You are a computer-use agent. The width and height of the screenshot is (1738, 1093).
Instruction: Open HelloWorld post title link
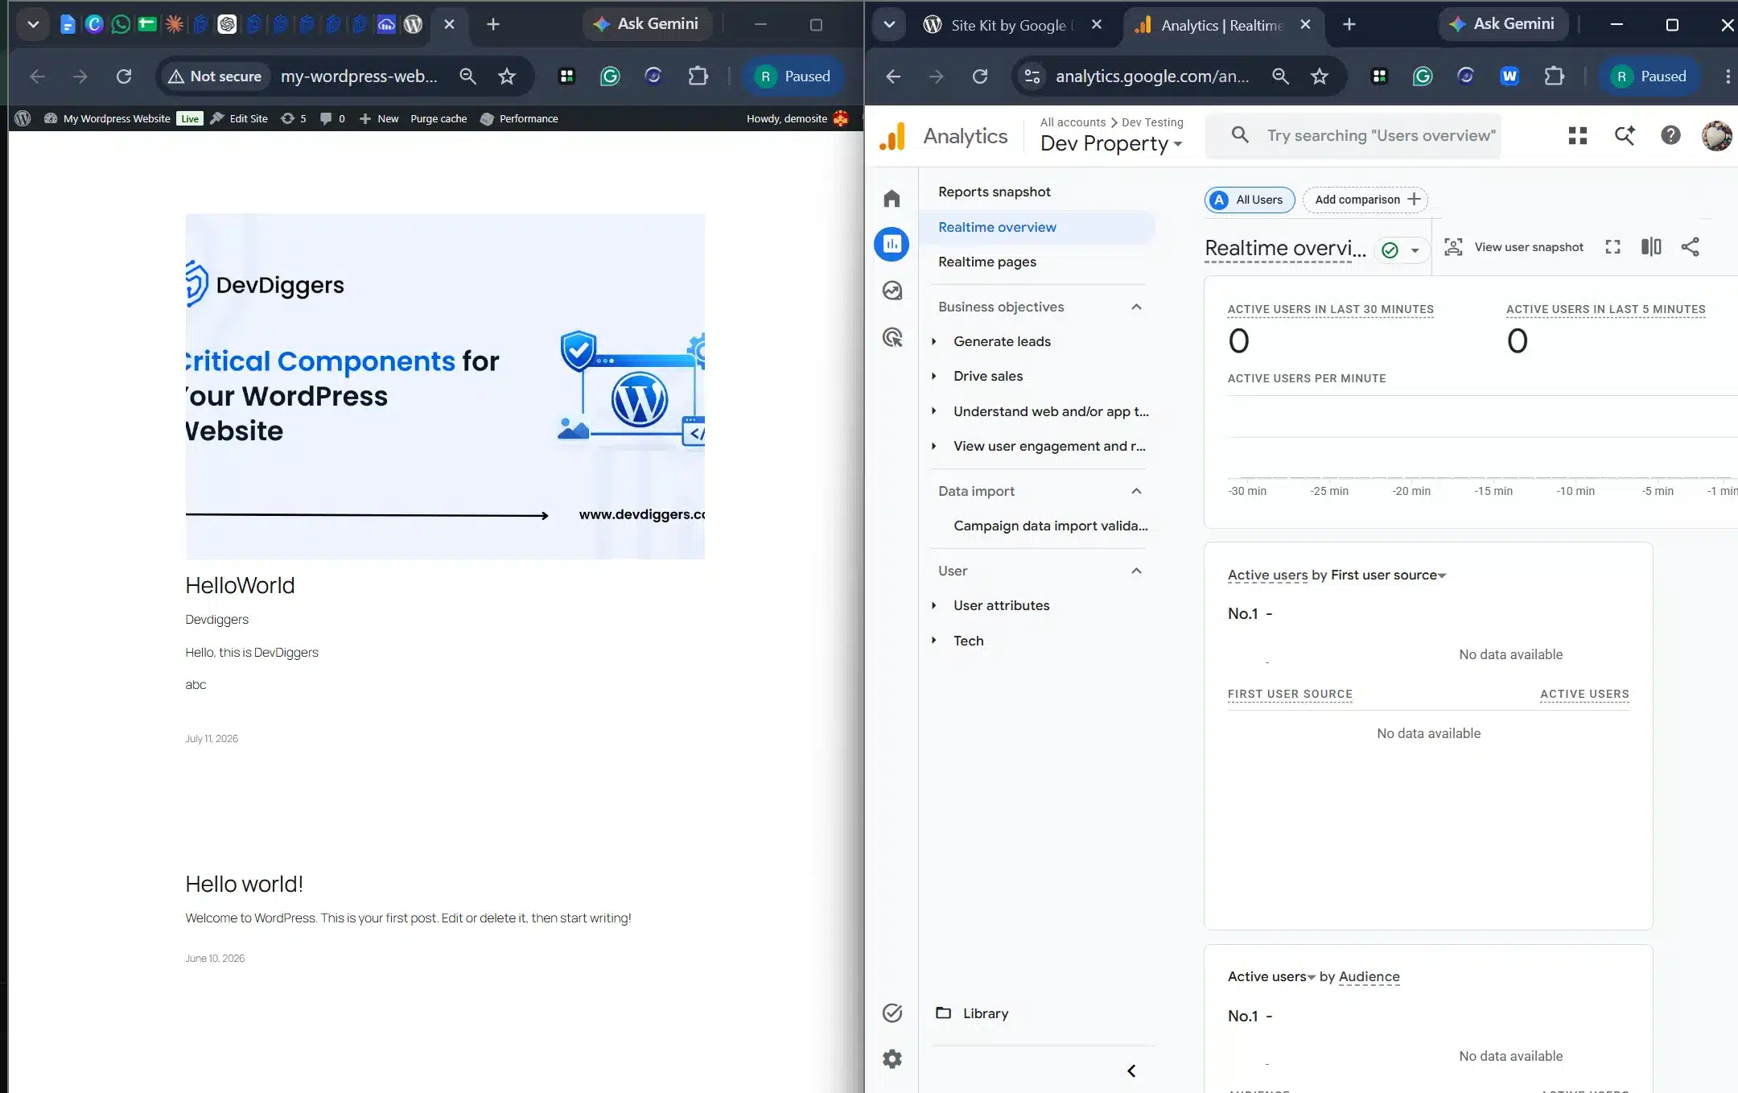[x=240, y=585]
